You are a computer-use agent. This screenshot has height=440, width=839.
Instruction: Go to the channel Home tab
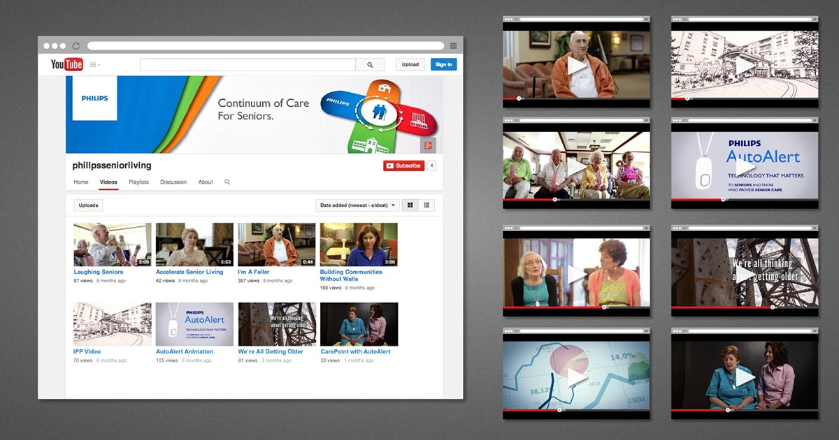click(x=81, y=182)
